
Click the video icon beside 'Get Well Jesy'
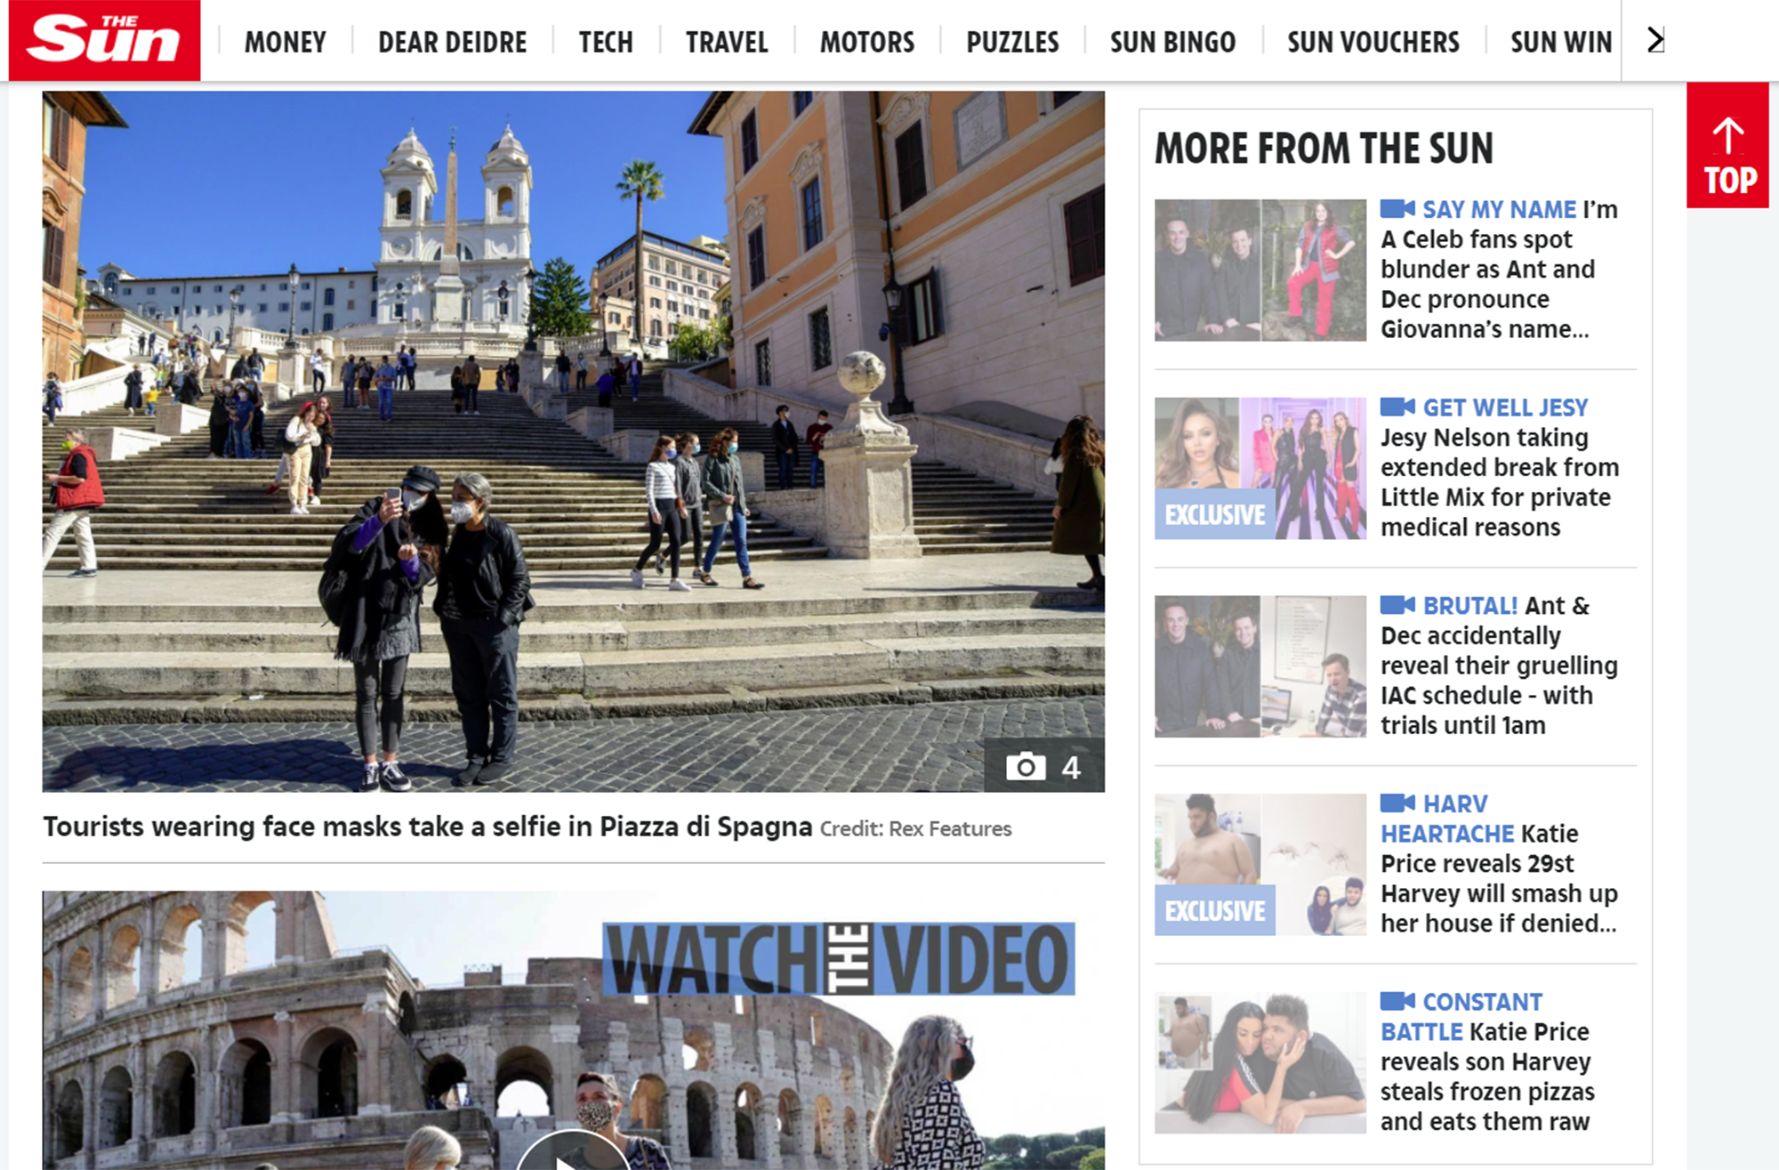pos(1397,407)
